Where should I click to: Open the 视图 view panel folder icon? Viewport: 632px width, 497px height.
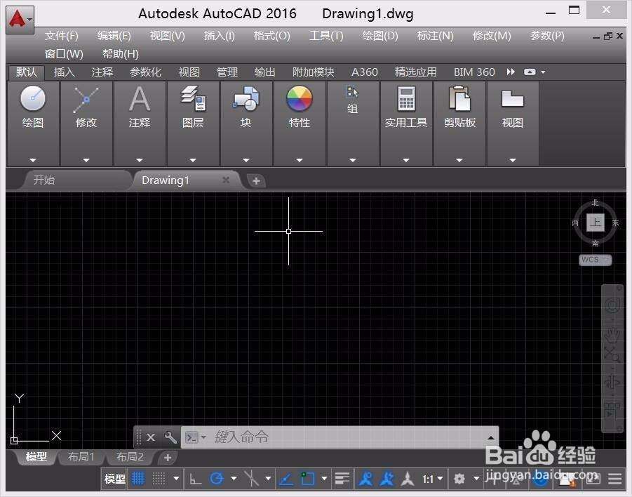point(512,98)
